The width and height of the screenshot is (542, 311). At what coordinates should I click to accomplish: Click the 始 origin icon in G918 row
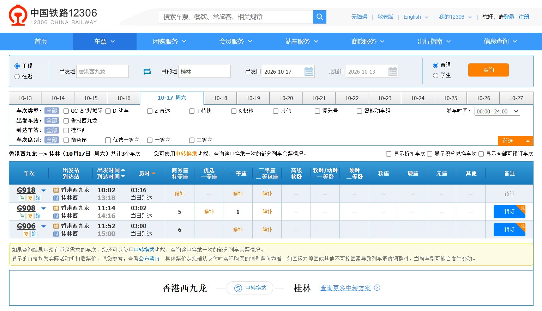56,190
